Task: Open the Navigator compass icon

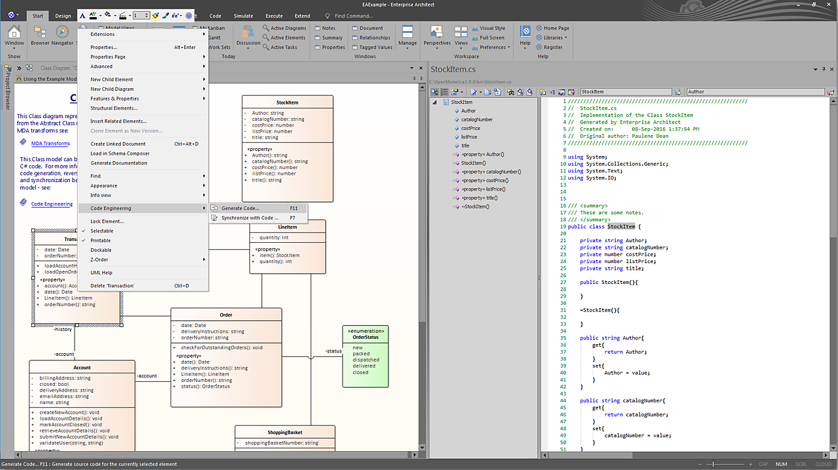Action: click(62, 33)
